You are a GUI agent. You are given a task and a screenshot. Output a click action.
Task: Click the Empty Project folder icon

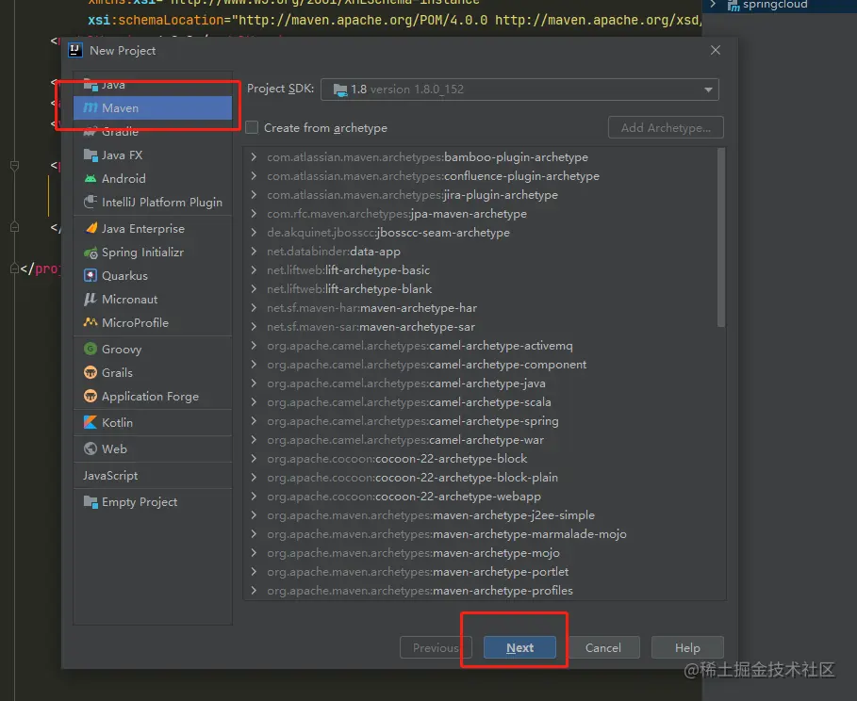click(91, 501)
